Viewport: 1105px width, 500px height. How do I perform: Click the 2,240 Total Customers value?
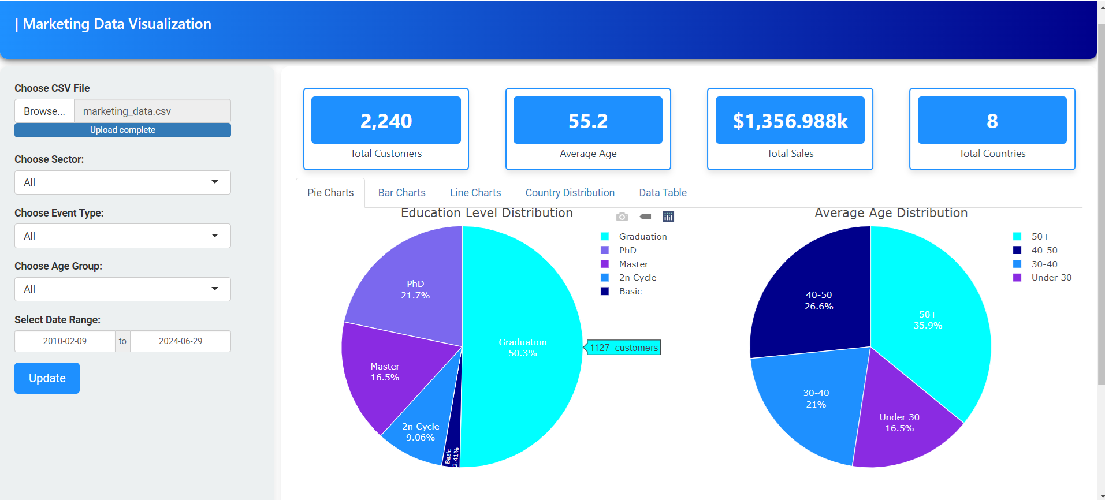[386, 121]
